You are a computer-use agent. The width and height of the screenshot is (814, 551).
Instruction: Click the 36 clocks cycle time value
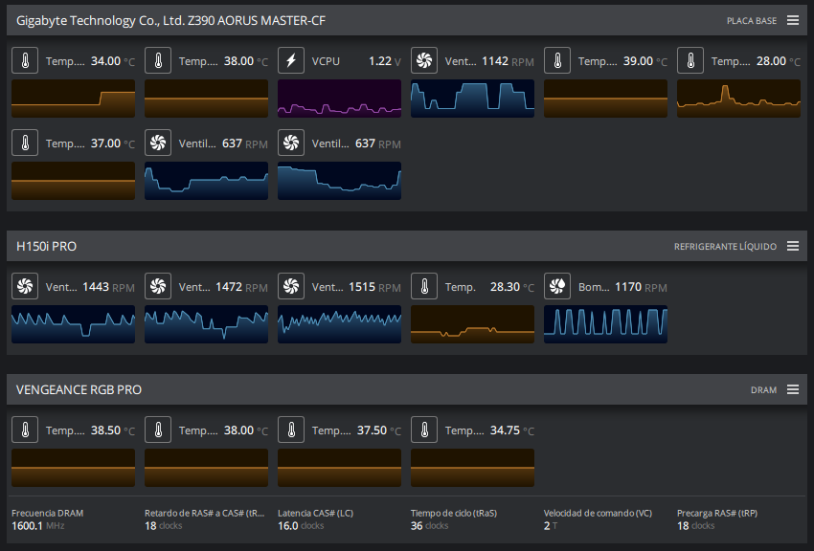point(429,525)
